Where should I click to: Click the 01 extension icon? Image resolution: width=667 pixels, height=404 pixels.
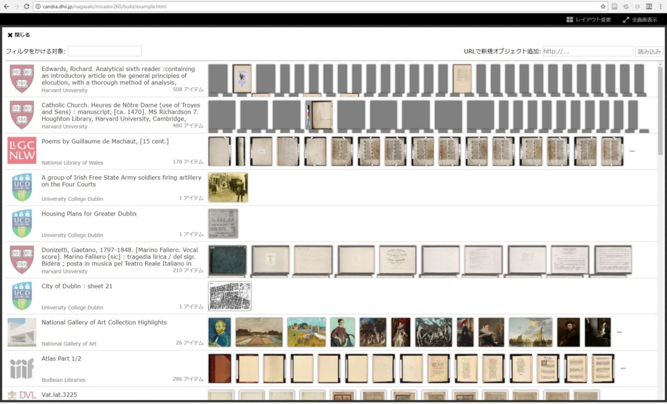649,7
